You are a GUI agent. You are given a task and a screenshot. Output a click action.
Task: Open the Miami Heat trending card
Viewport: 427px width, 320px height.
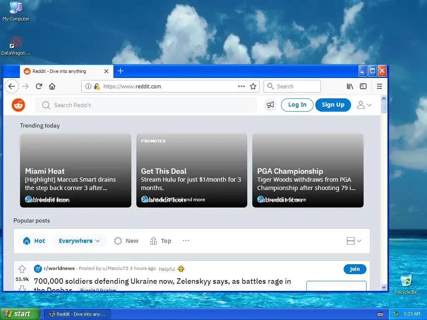pyautogui.click(x=76, y=170)
